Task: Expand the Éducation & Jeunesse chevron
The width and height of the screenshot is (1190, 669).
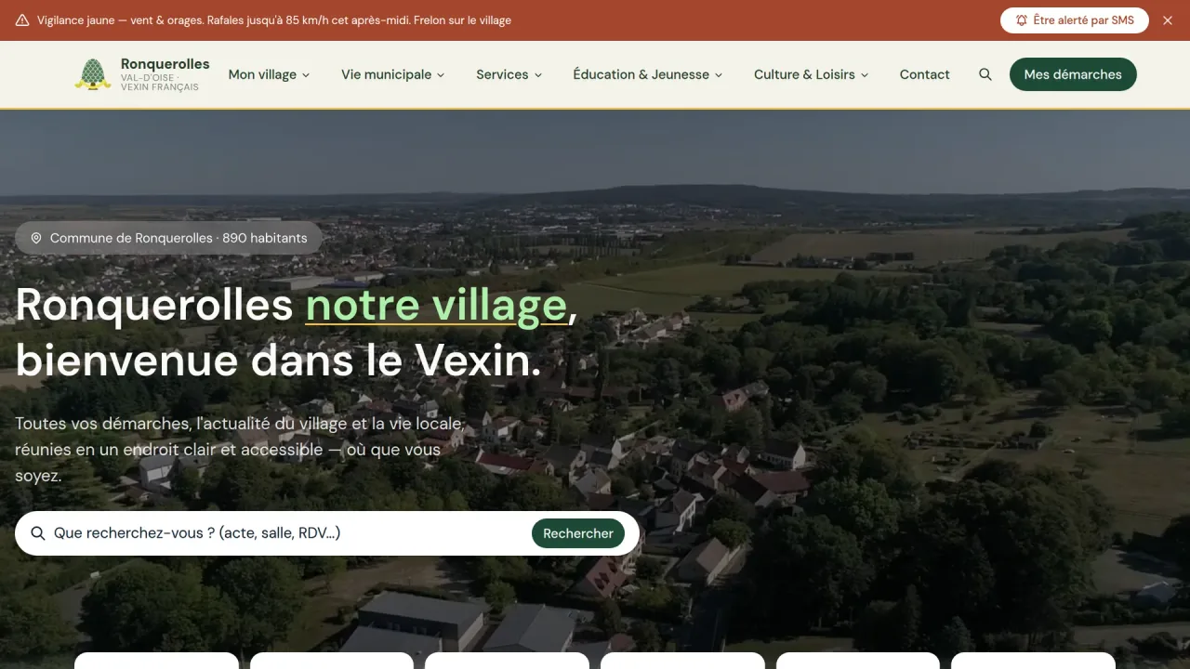Action: pos(719,75)
